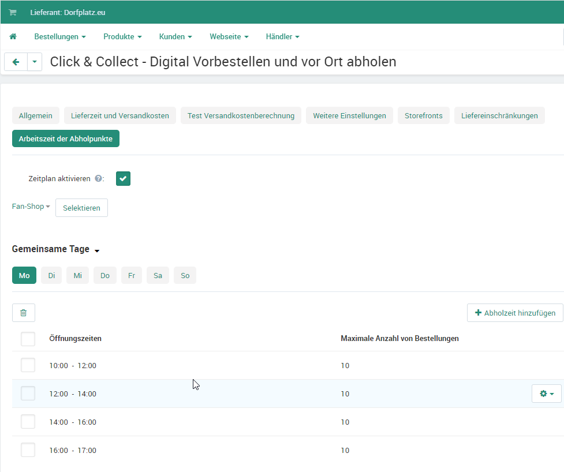Click max orders value in 14:00 - 16:00 row
This screenshot has height=472, width=564.
(345, 422)
